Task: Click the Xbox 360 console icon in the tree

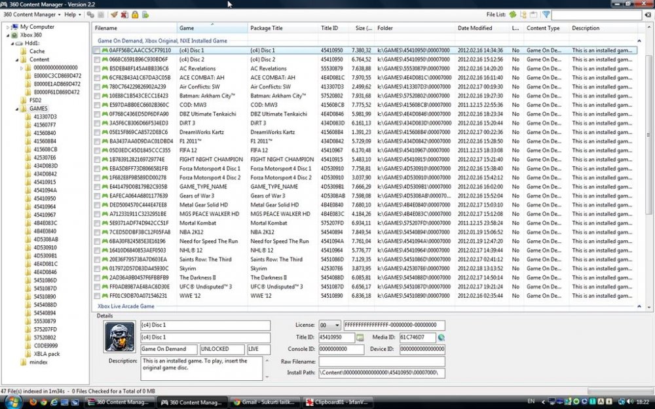Action: pyautogui.click(x=15, y=35)
